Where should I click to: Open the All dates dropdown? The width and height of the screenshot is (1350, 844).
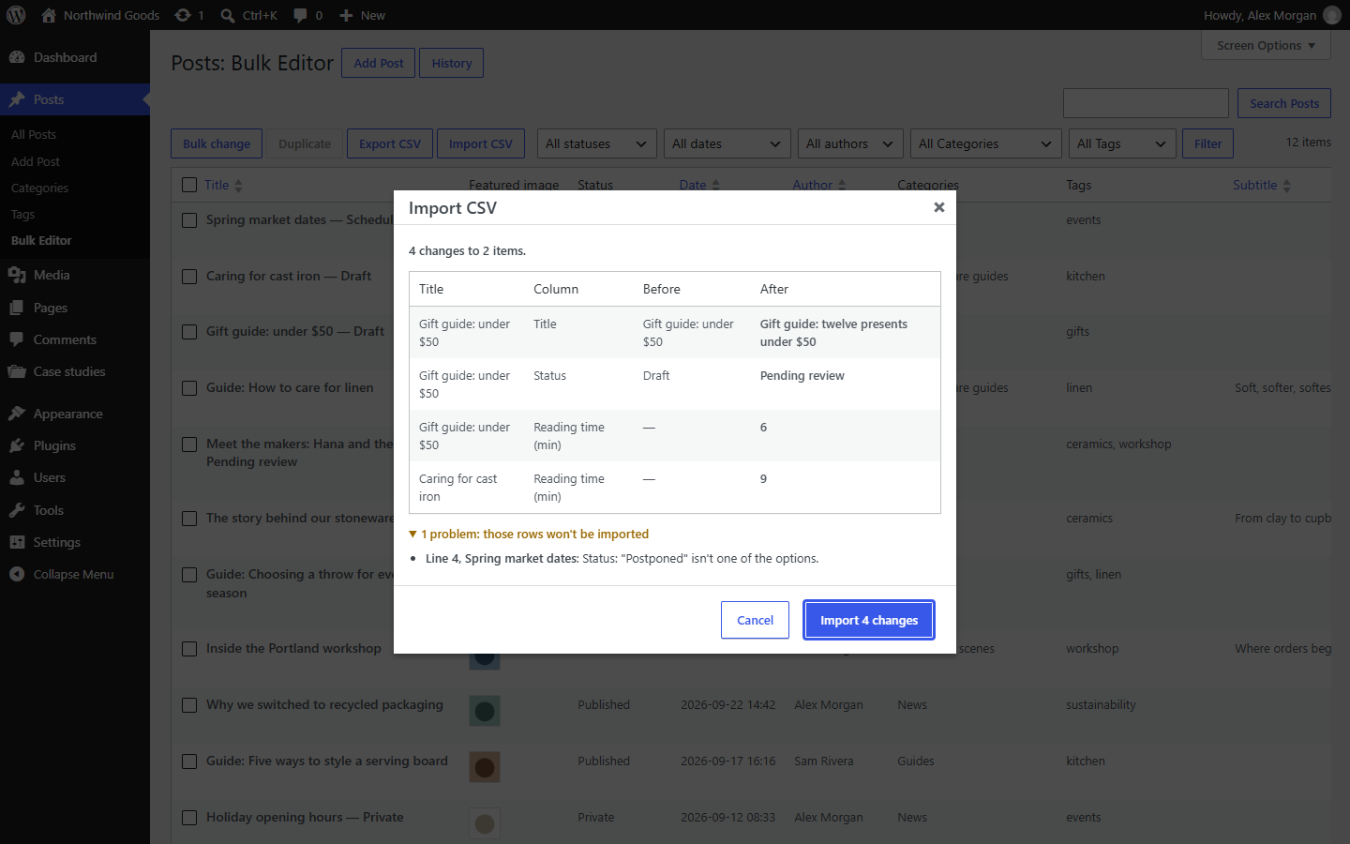tap(727, 143)
